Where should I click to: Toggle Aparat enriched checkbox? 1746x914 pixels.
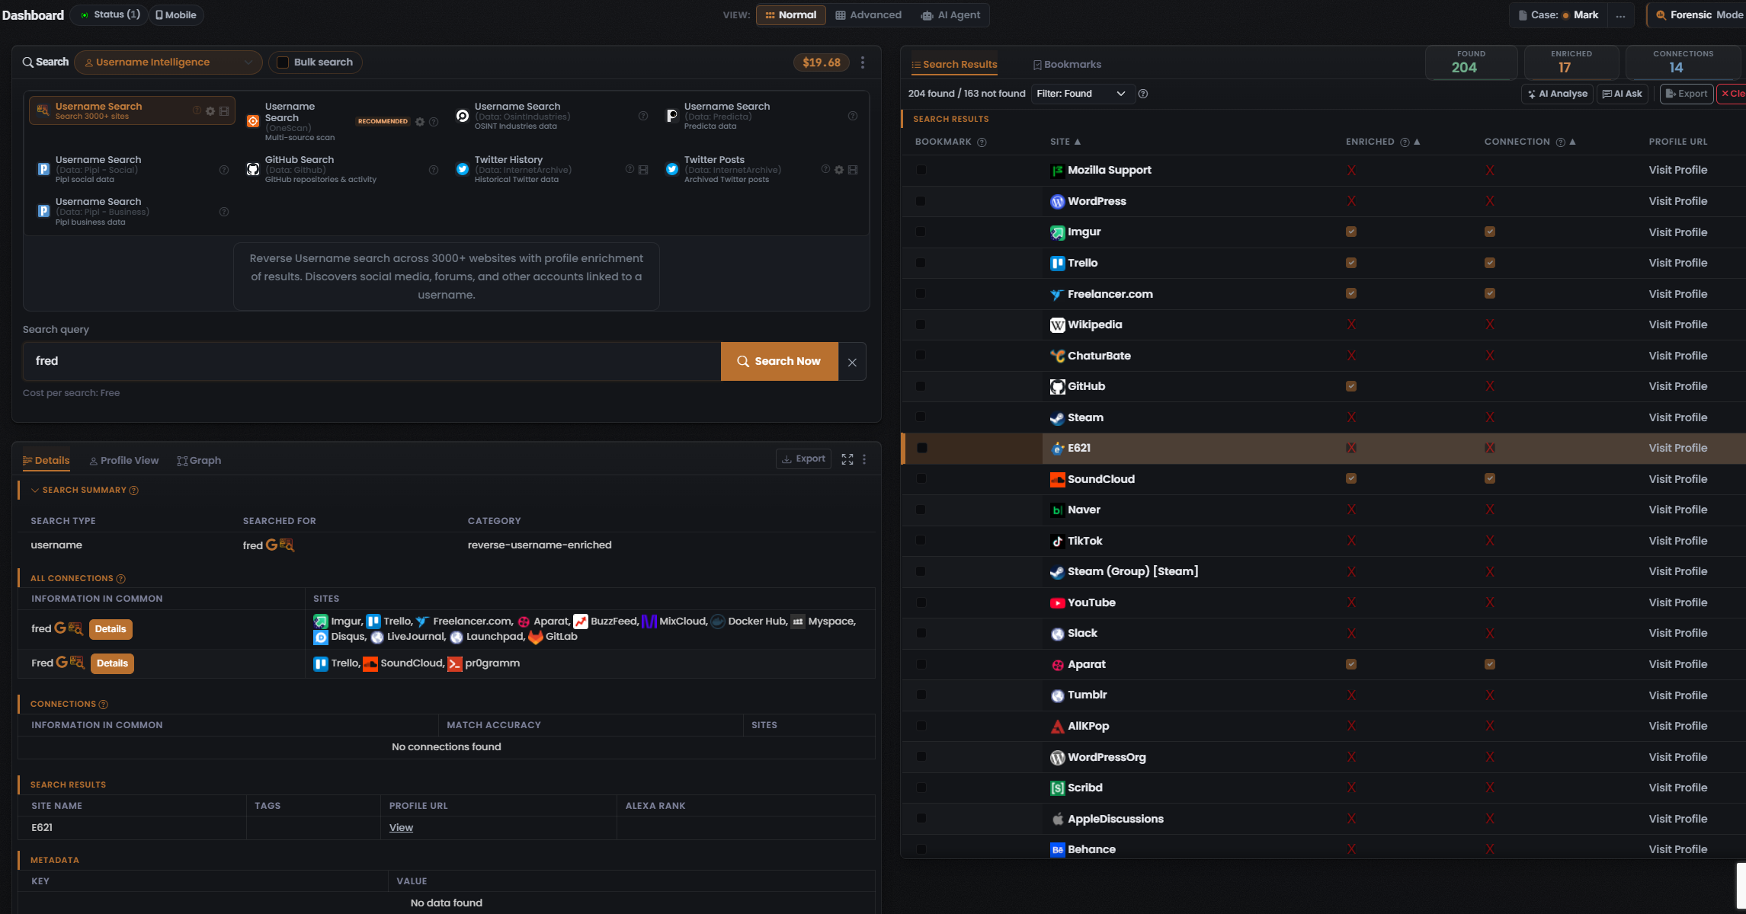[x=1351, y=664]
